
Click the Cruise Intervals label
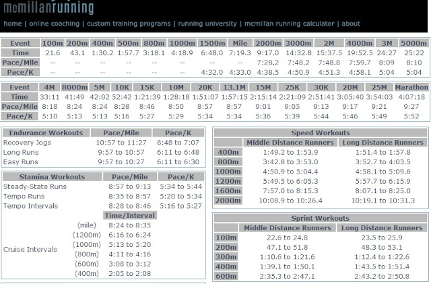(x=30, y=249)
